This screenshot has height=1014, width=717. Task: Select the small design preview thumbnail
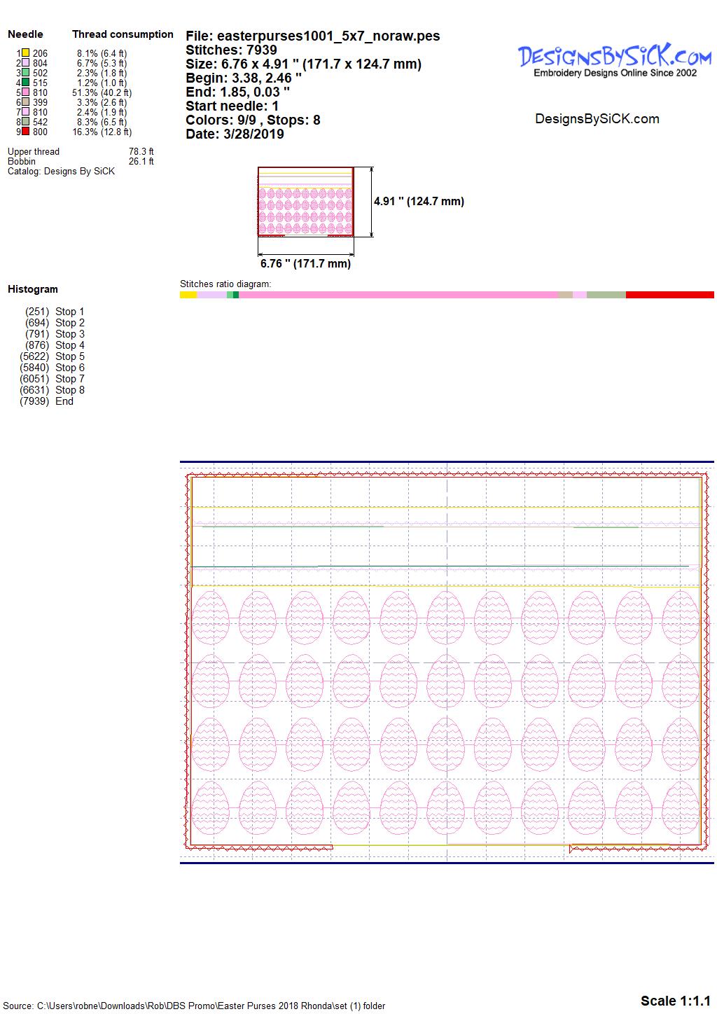click(305, 202)
